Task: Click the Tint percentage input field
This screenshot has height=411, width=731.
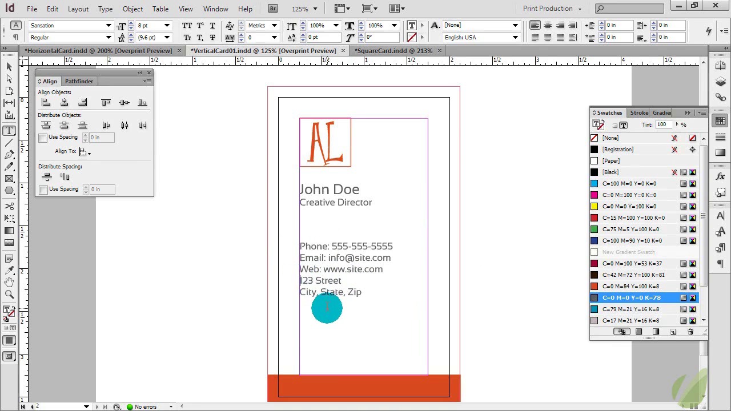Action: pyautogui.click(x=662, y=125)
